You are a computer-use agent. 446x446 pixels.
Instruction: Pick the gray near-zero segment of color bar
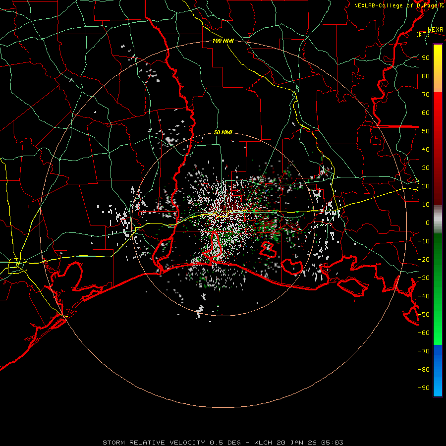pyautogui.click(x=438, y=220)
